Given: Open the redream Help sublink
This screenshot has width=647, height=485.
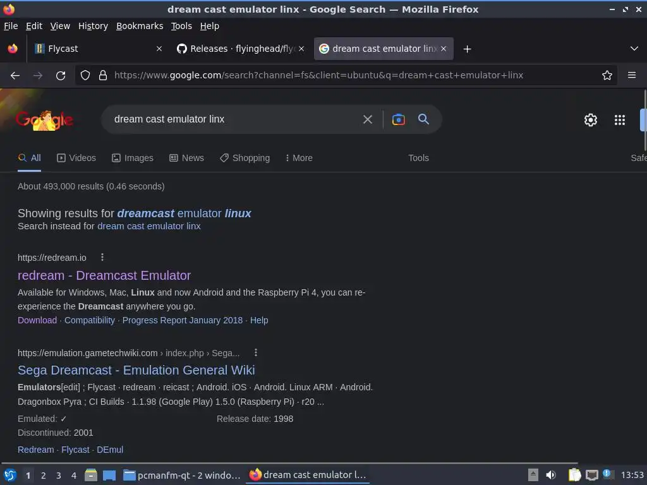Looking at the screenshot, I should tap(259, 320).
